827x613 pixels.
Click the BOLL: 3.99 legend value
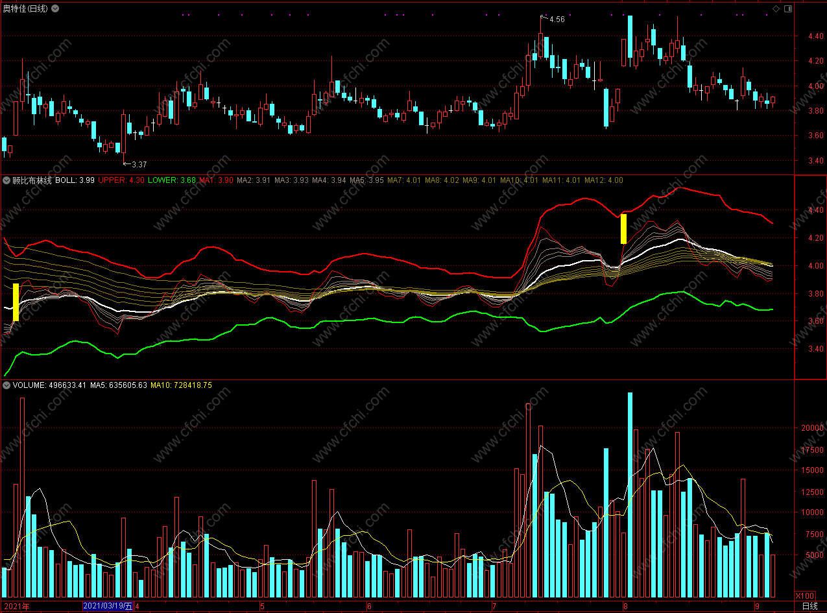pos(75,180)
